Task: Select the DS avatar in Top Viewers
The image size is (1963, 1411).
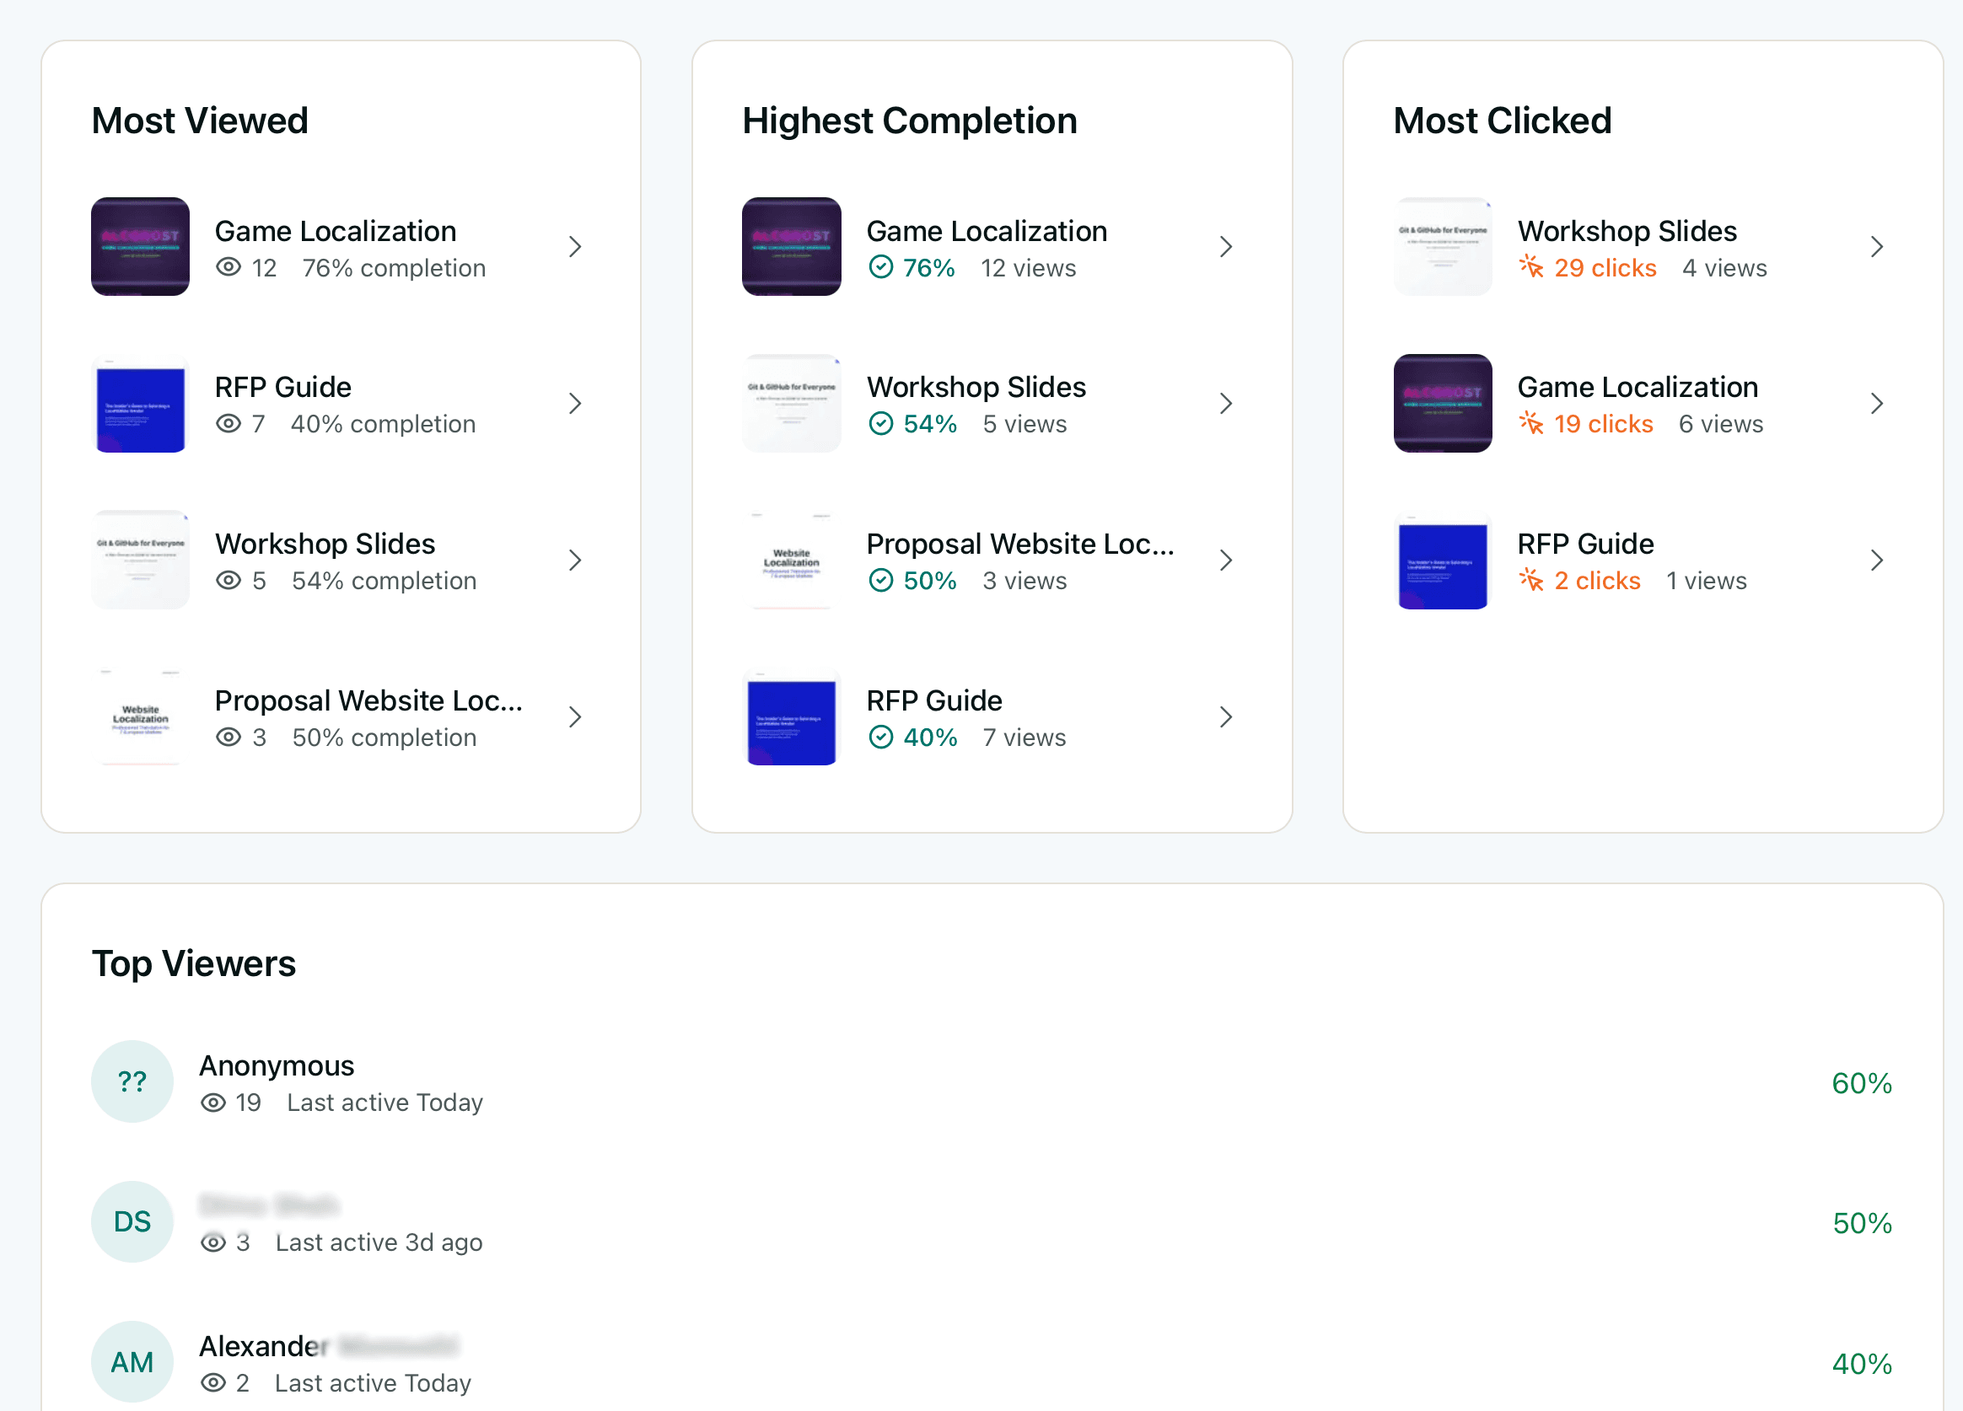Action: [132, 1222]
